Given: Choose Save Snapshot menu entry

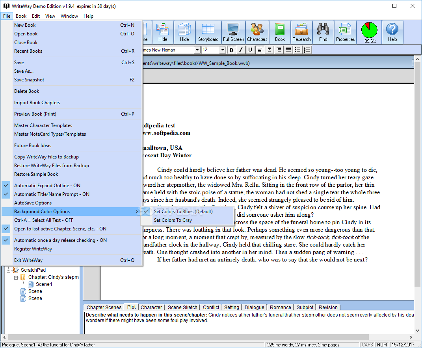Looking at the screenshot, I should click(72, 80).
